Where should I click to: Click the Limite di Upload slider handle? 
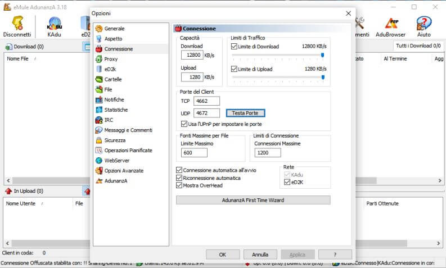click(323, 78)
